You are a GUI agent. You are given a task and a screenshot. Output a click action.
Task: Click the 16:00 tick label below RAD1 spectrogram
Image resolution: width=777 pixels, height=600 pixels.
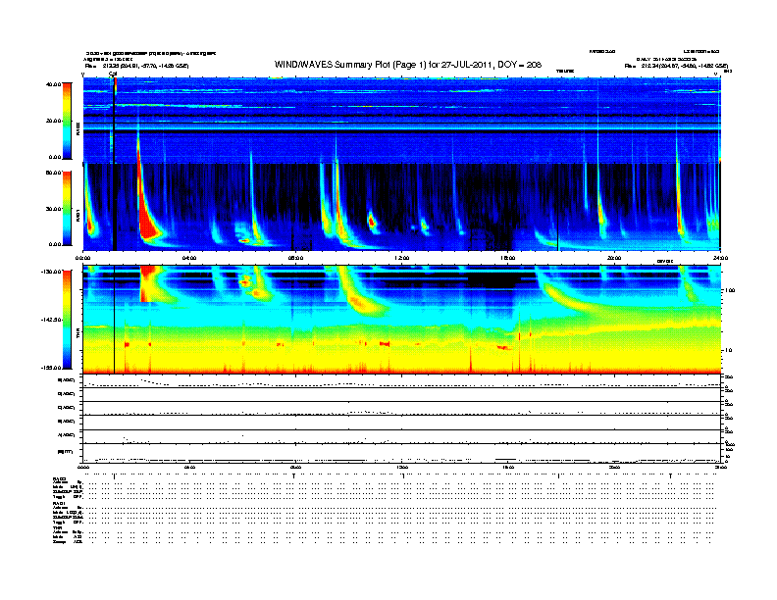click(508, 258)
